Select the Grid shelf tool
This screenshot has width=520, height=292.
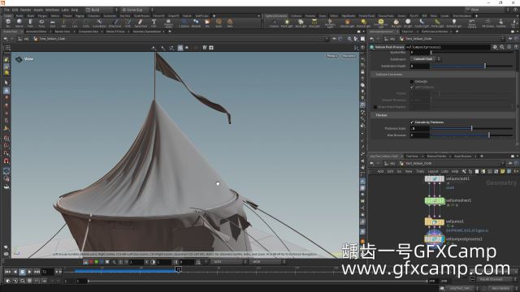tap(52, 23)
